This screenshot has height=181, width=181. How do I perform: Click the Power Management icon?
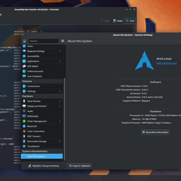24,121
